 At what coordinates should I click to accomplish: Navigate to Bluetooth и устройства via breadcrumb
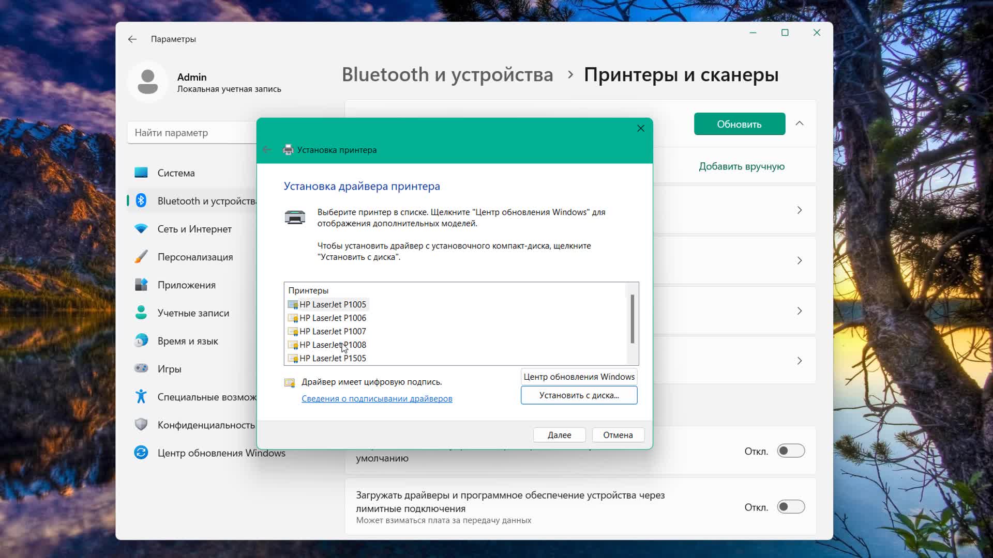tap(447, 74)
